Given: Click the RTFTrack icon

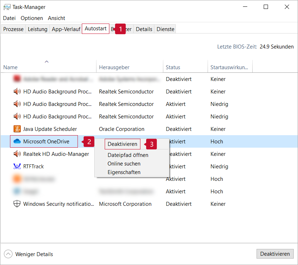Looking at the screenshot, I should (17, 167).
